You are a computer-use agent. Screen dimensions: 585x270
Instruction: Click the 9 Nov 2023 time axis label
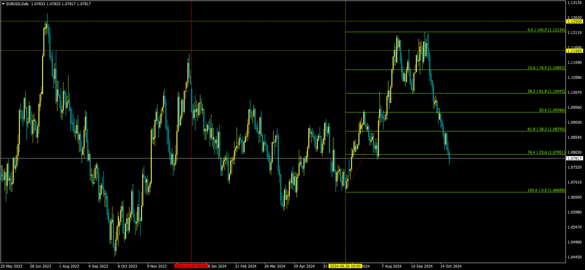[157, 266]
